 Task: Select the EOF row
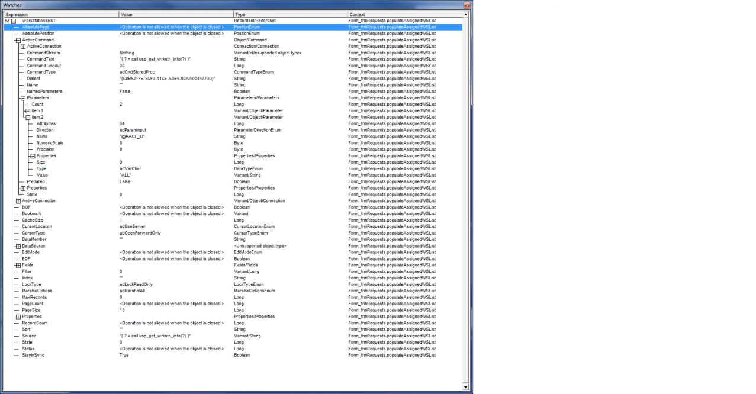(233, 259)
